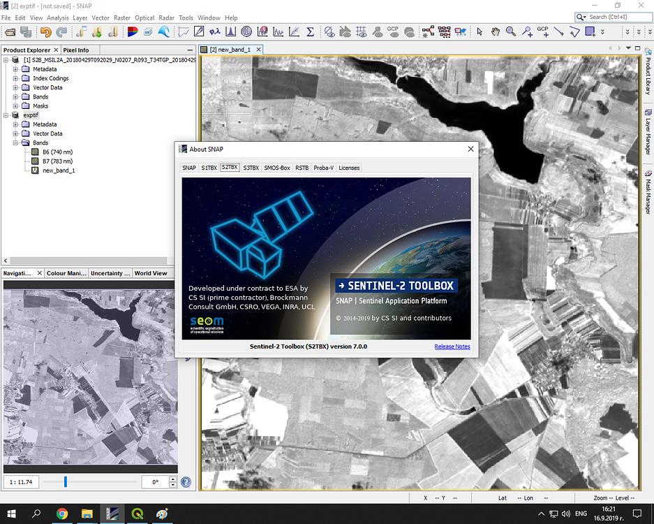Activate the zoom magnifier tool
Viewport: 654px width, 524px height.
(512, 31)
